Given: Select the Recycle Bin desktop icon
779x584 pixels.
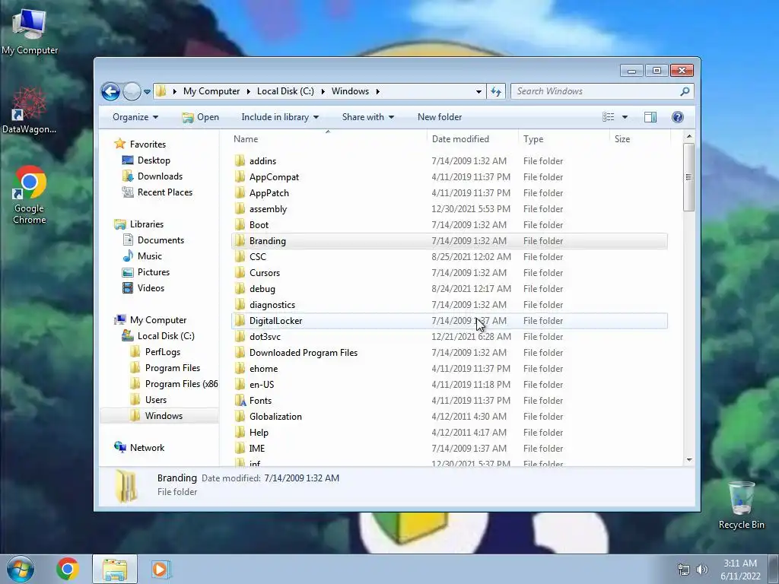Looking at the screenshot, I should (x=741, y=505).
